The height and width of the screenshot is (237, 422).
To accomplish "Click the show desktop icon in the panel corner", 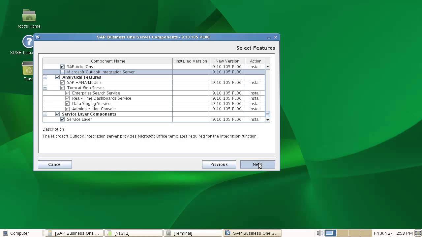I will (418, 233).
